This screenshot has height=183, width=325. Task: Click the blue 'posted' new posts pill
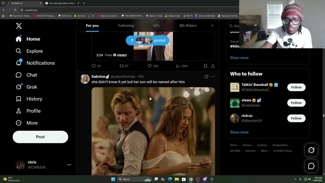[x=148, y=40]
